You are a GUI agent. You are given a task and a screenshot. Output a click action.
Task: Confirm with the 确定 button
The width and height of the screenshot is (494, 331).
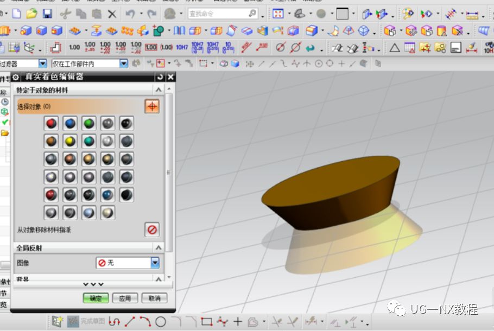point(96,298)
